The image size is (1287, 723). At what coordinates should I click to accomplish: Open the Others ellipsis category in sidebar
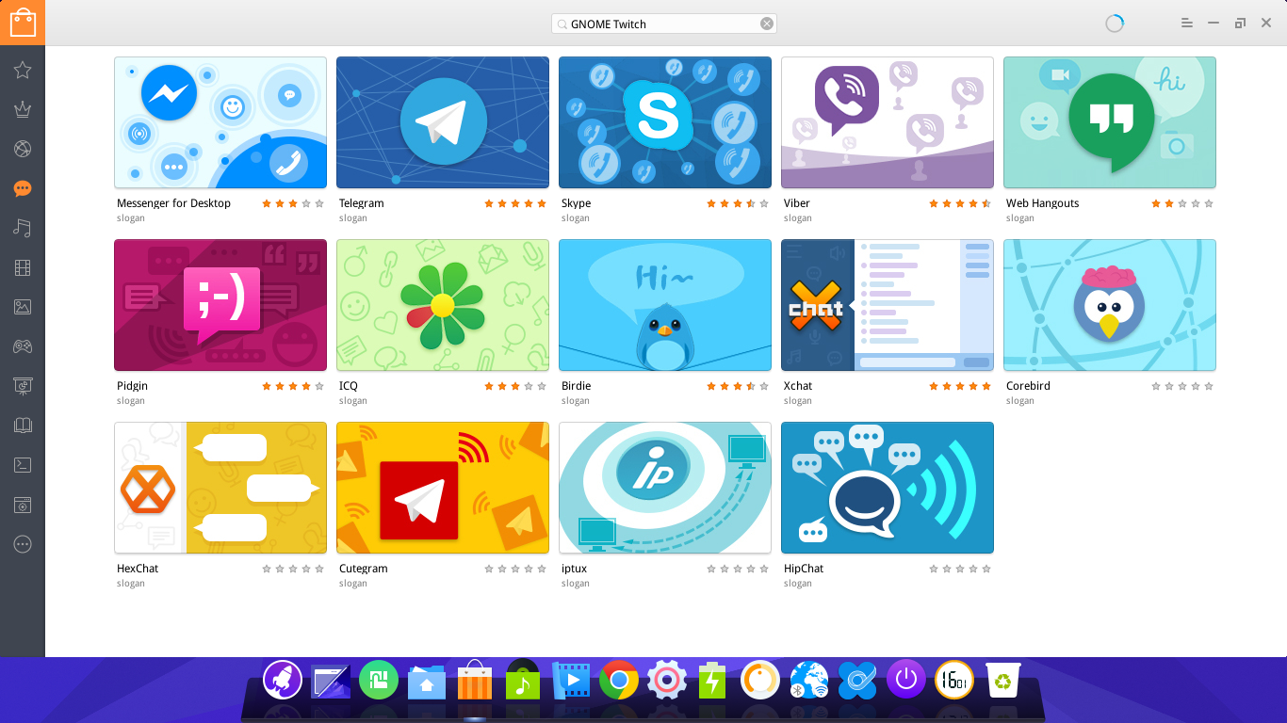23,544
